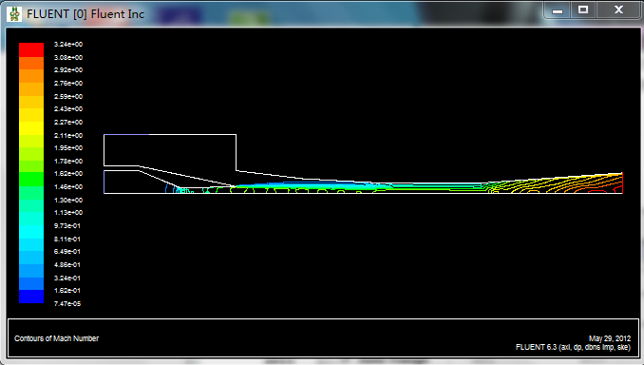Screen dimensions: 644x365
Task: Click the cyan 8.11e-01 legend color band
Action: tap(31, 232)
